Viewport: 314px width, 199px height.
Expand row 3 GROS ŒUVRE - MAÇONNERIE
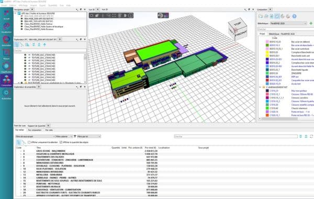coord(21,151)
